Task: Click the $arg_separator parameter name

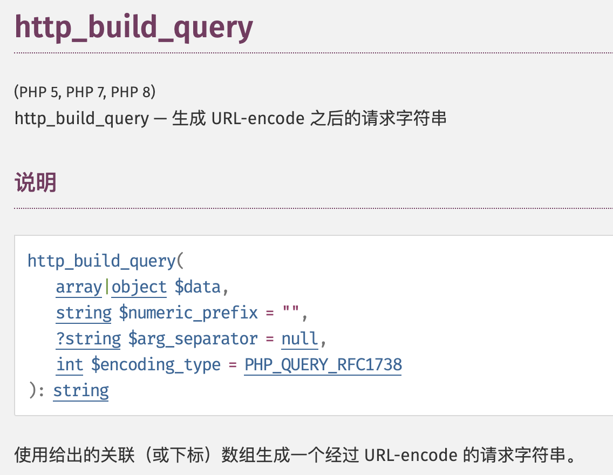Action: click(x=193, y=339)
